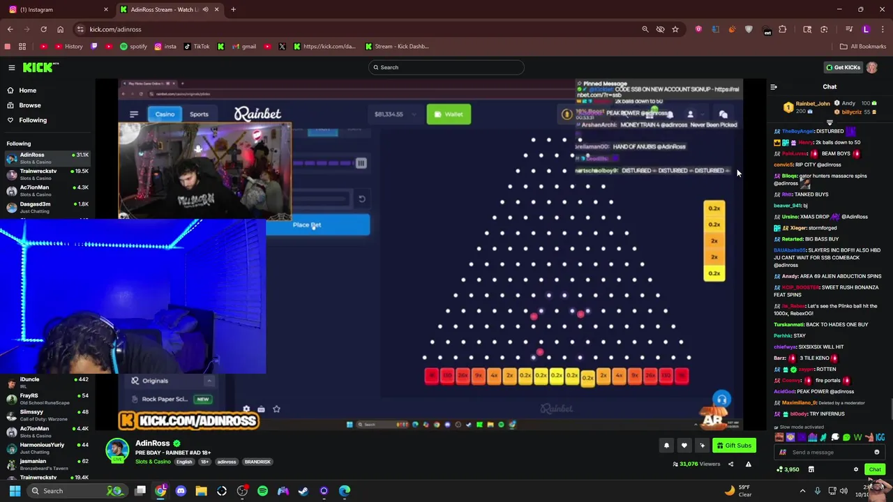Open chat settings gear icon
Viewport: 893px width, 502px height.
(856, 469)
